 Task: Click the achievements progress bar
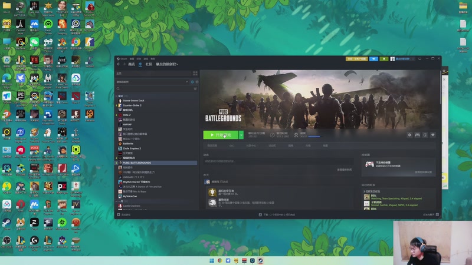click(314, 137)
